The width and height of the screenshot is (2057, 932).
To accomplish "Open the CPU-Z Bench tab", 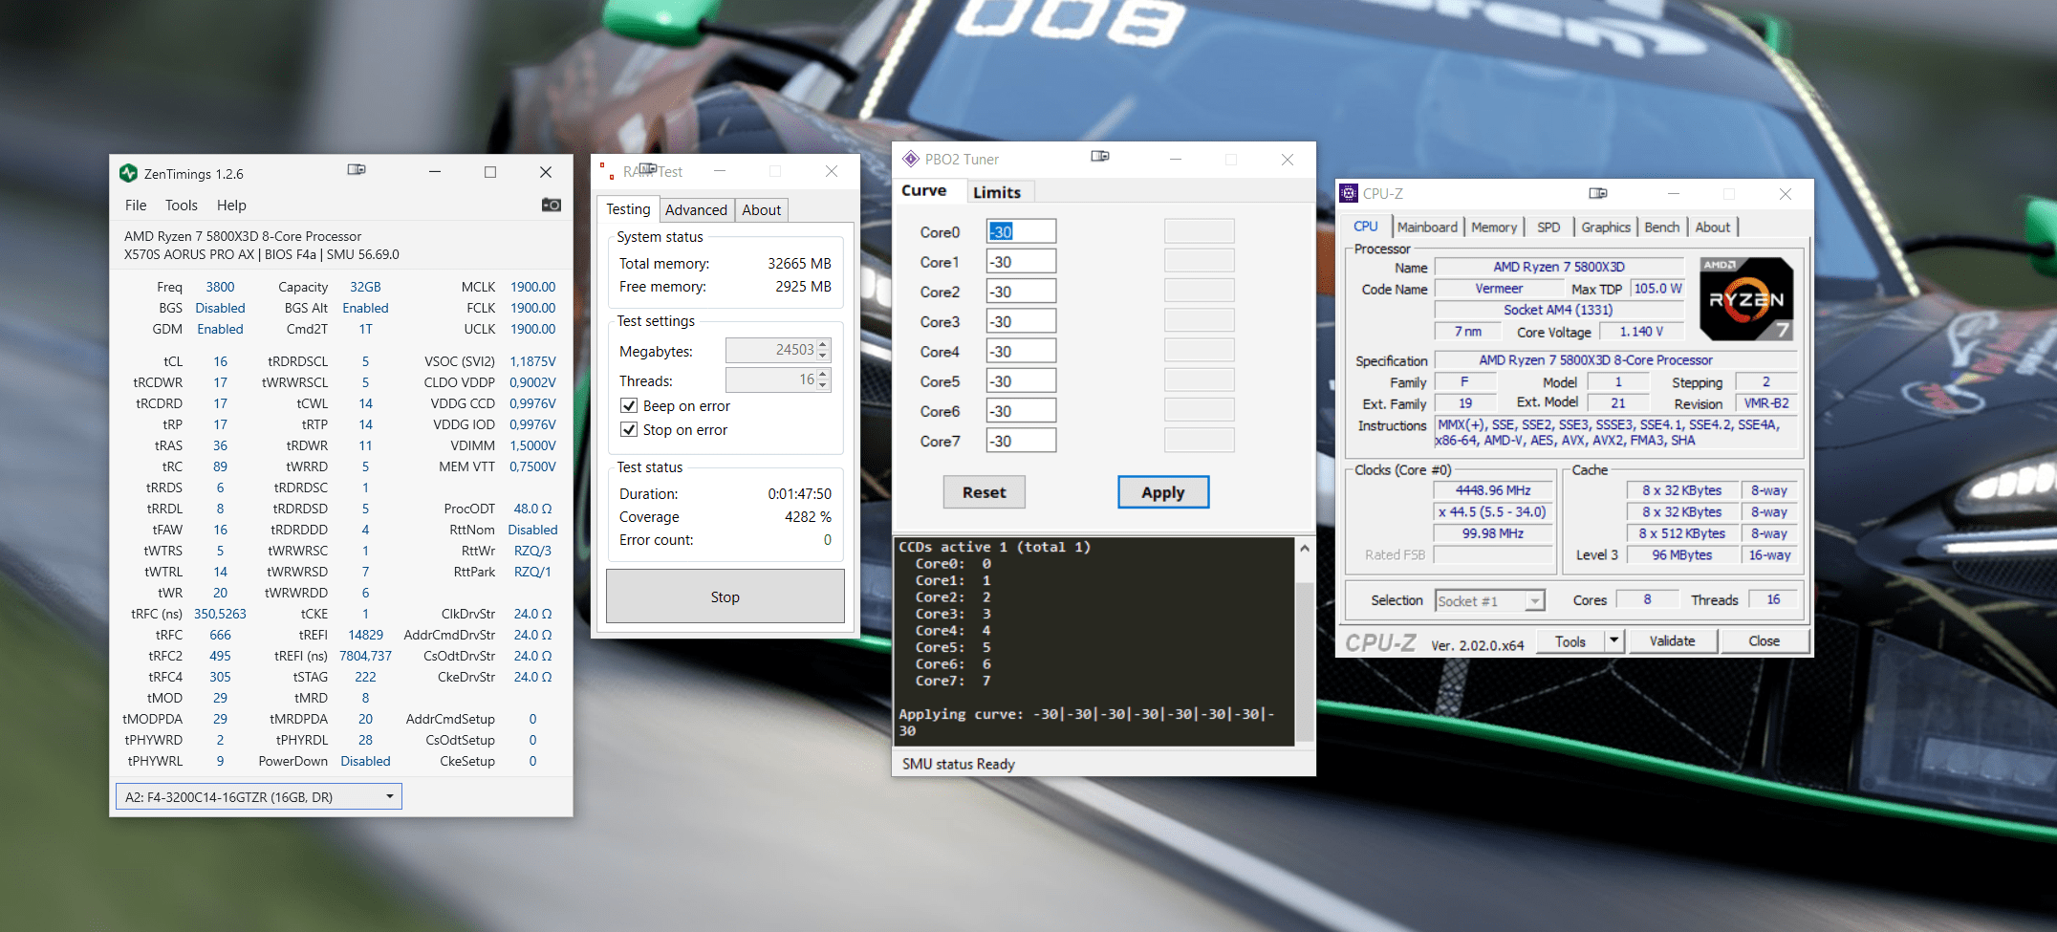I will point(1661,228).
